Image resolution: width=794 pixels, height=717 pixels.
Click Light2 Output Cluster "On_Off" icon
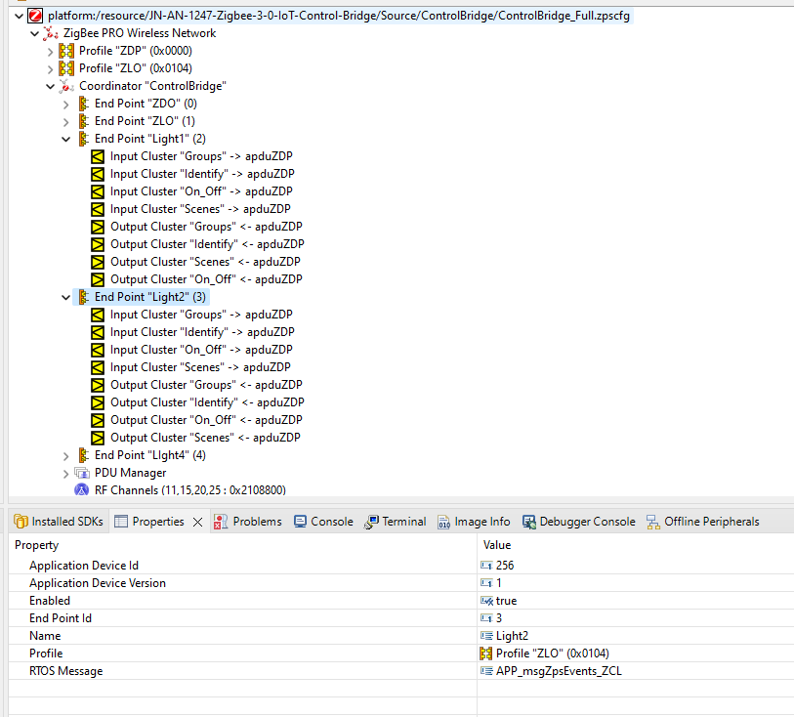(98, 420)
